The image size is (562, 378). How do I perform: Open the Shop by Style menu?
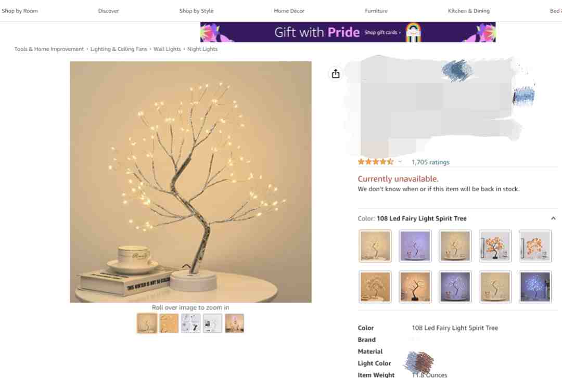196,11
